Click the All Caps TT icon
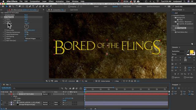Screen dimensions: 196x110 pos(182,74)
